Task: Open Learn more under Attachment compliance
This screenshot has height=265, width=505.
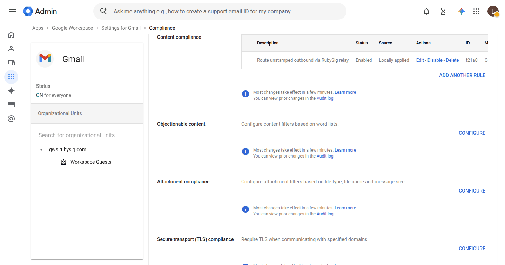Action: 345,208
